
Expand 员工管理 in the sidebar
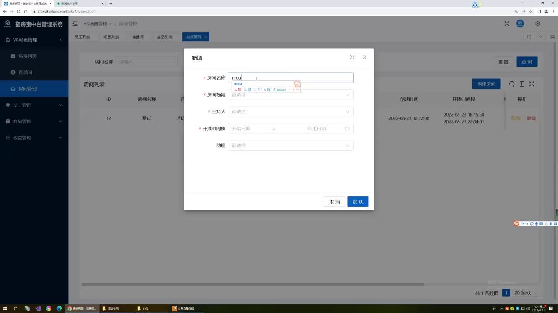click(34, 105)
